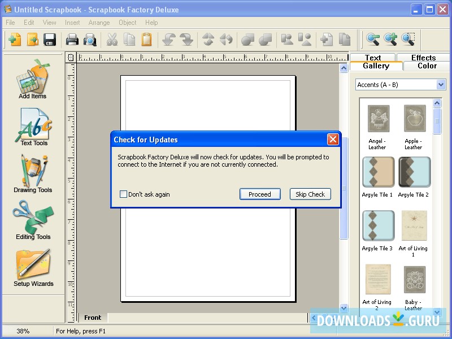452x339 pixels.
Task: Click the Undo arrow icon
Action: click(166, 40)
